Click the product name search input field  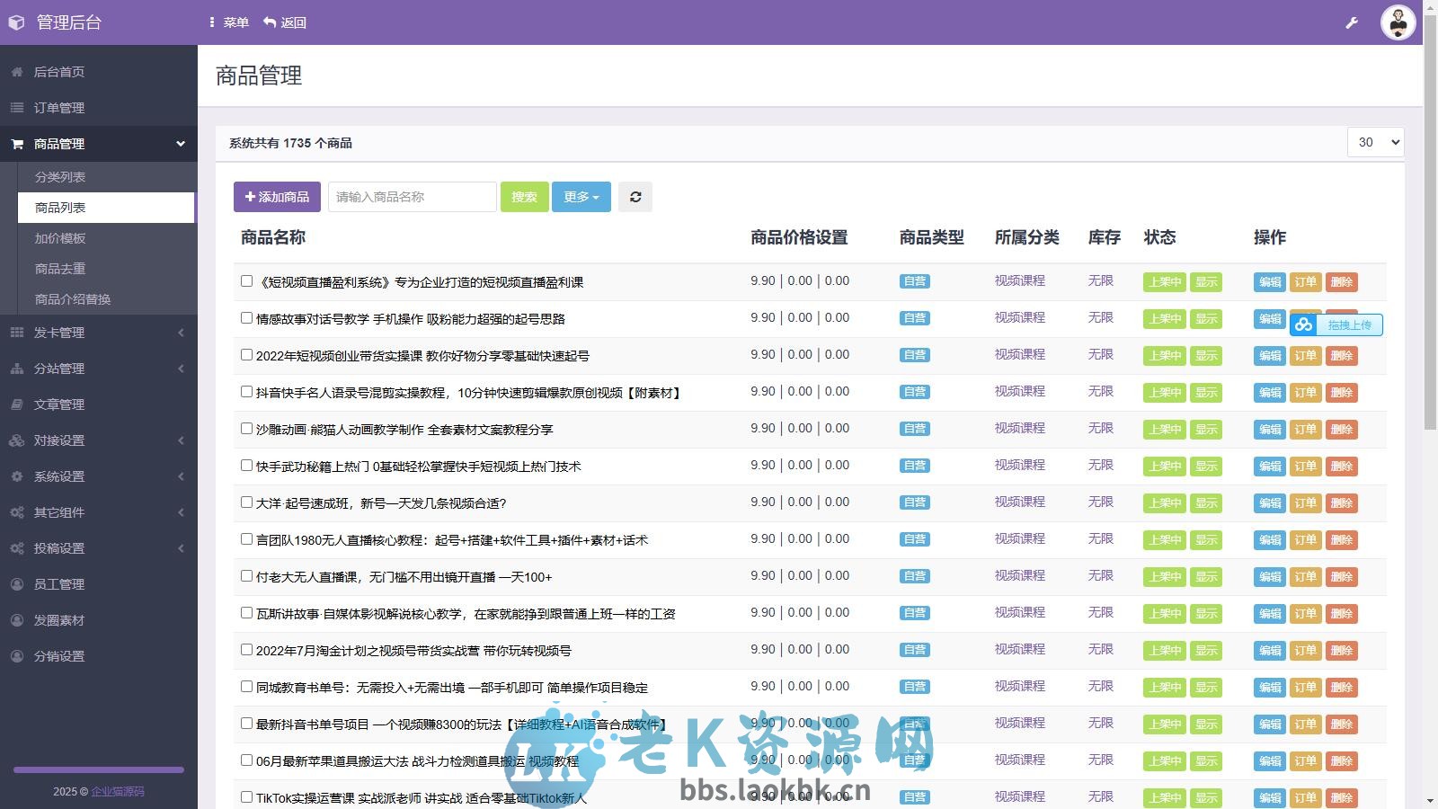(x=410, y=196)
